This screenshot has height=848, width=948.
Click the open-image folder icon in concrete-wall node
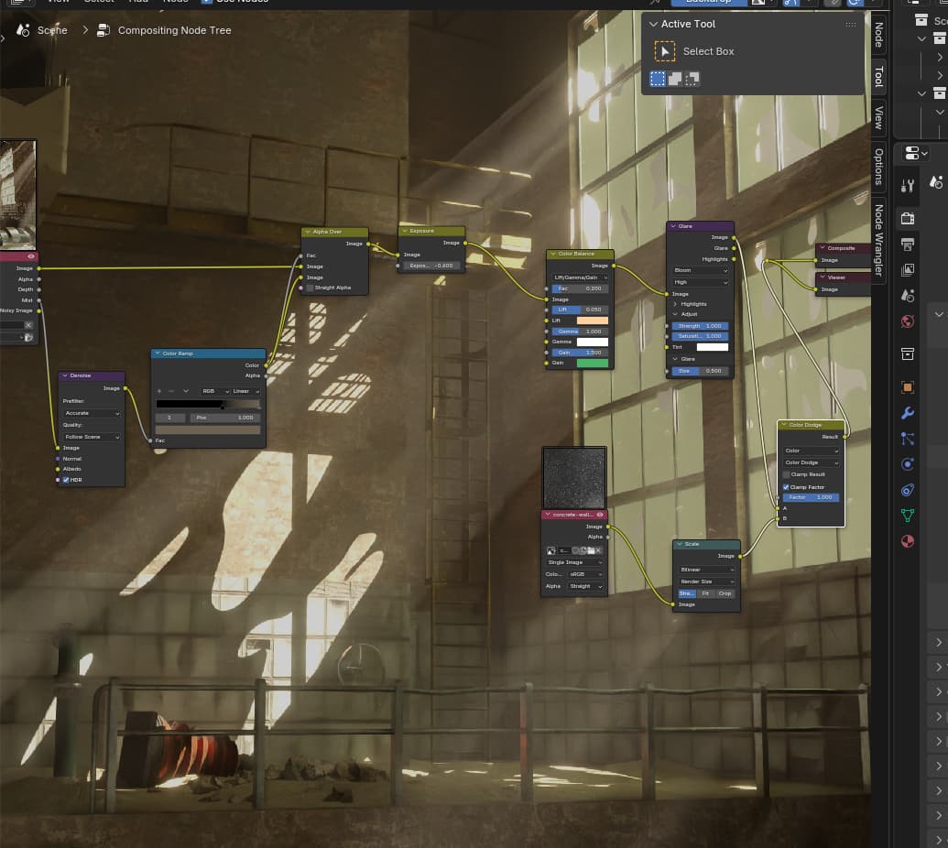pyautogui.click(x=591, y=550)
